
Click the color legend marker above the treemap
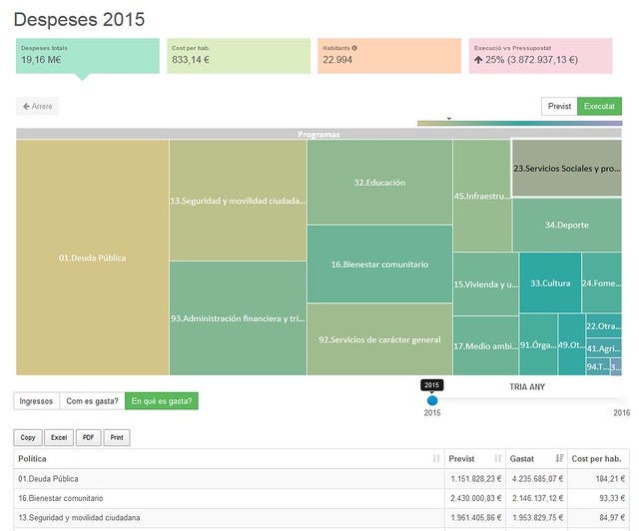tap(449, 119)
